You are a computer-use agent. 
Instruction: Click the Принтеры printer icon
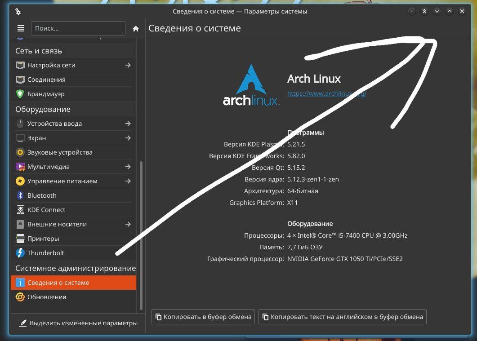pyautogui.click(x=20, y=239)
